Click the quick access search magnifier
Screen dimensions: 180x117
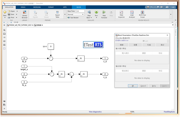click(x=158, y=7)
